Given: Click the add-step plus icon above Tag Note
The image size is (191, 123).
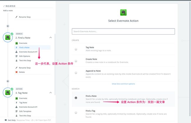Looking at the screenshot, I should [8, 81].
